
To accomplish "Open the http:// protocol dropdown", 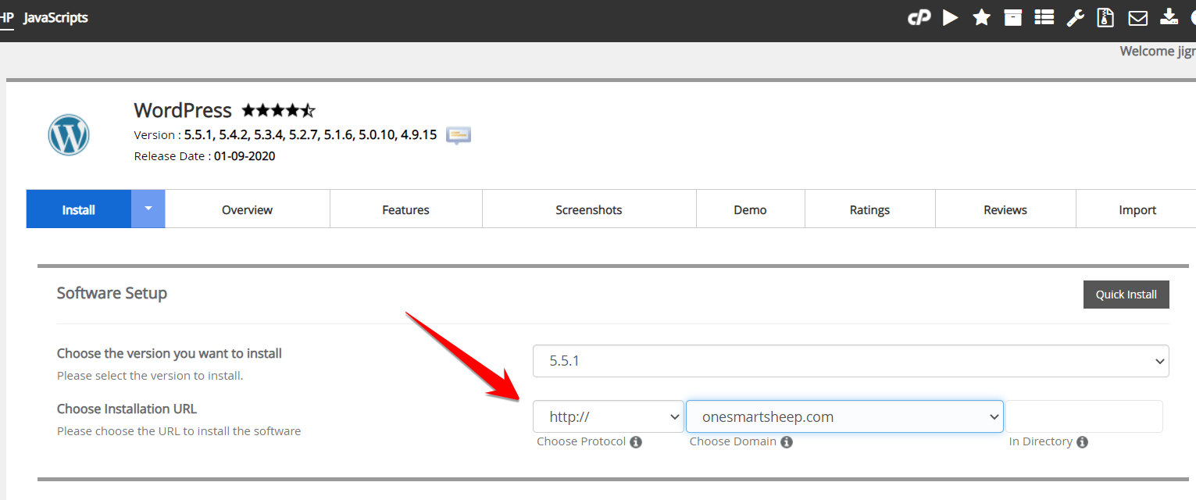I will tap(608, 416).
